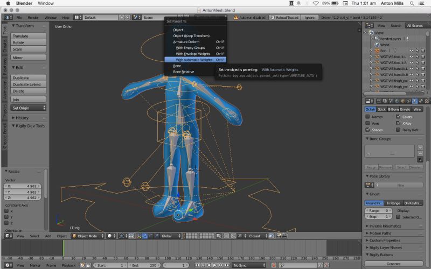The height and width of the screenshot is (269, 431).
Task: Open the Render Layers properties tab icon
Action: tap(385, 101)
